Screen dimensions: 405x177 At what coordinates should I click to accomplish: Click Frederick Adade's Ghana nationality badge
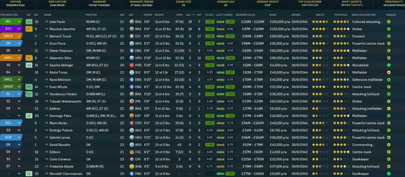[x=132, y=166]
